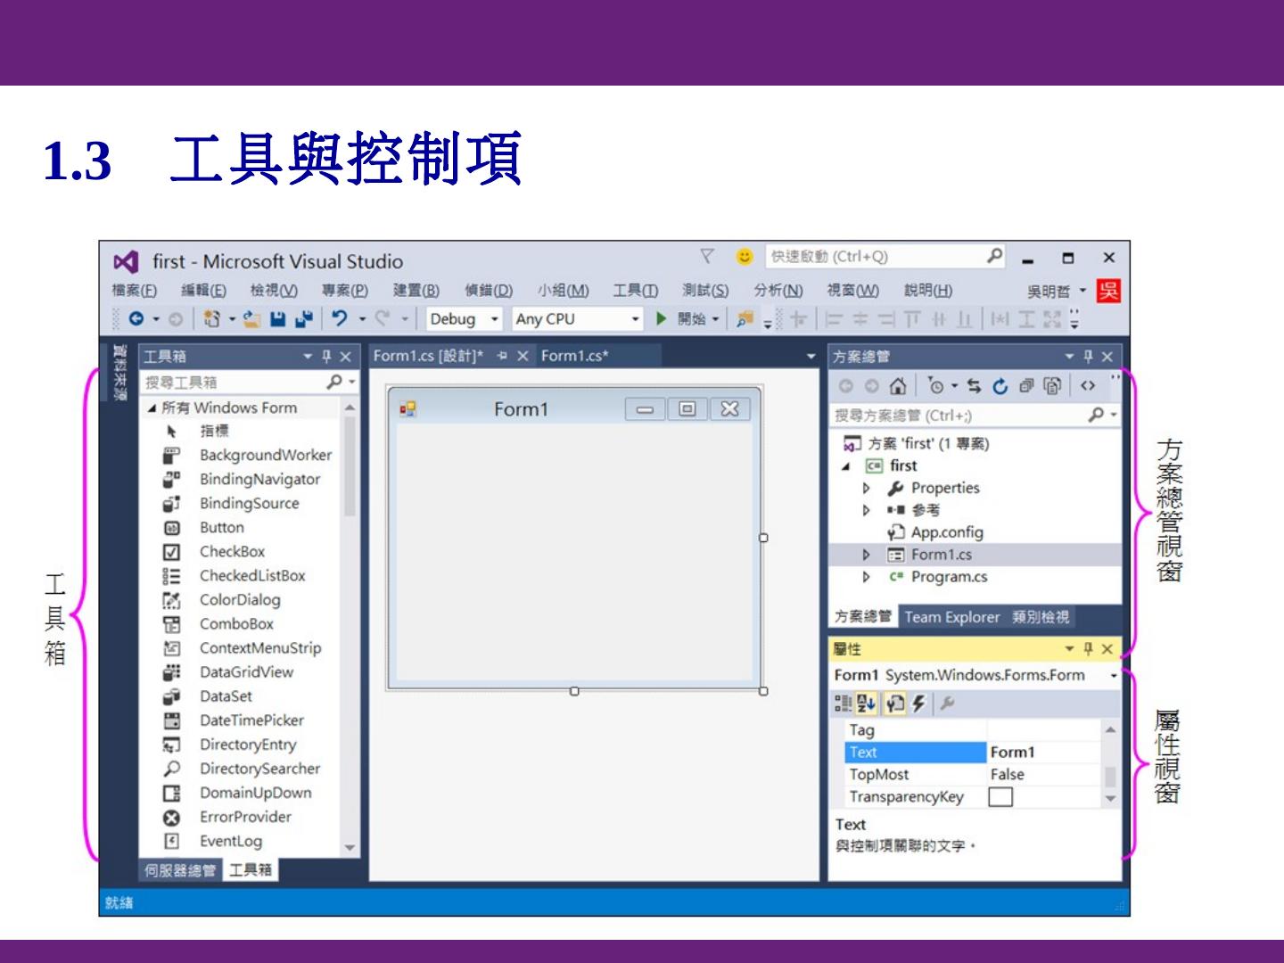Expand the Properties node in Solution Explorer
The height and width of the screenshot is (963, 1284).
point(866,489)
